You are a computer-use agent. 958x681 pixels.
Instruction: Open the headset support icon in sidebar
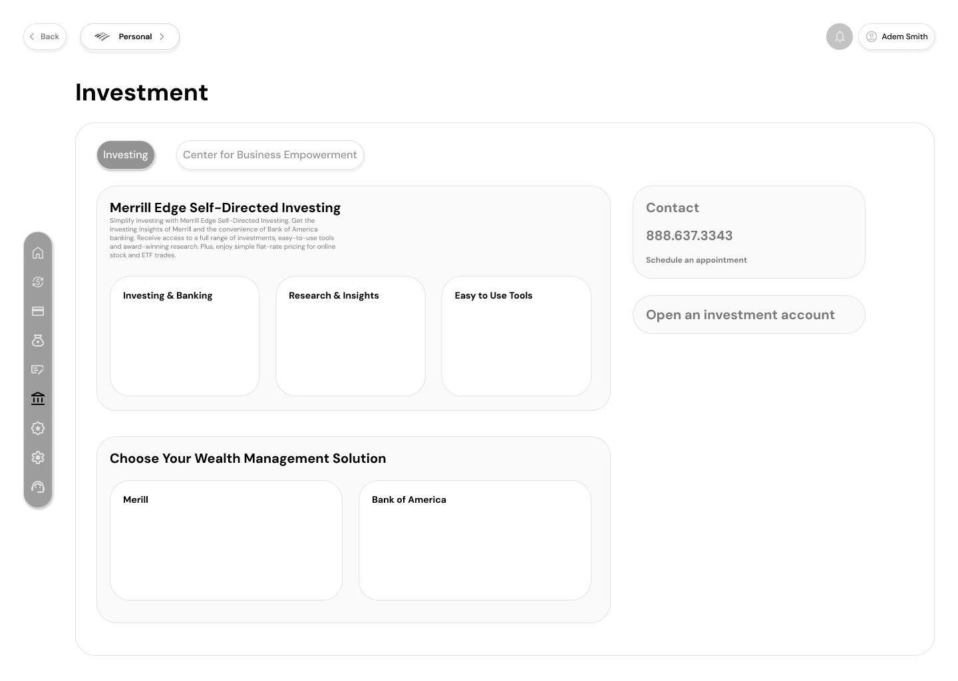(x=38, y=487)
